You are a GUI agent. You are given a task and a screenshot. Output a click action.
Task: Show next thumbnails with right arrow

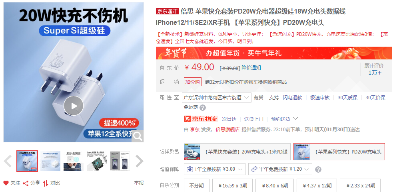[139, 161]
